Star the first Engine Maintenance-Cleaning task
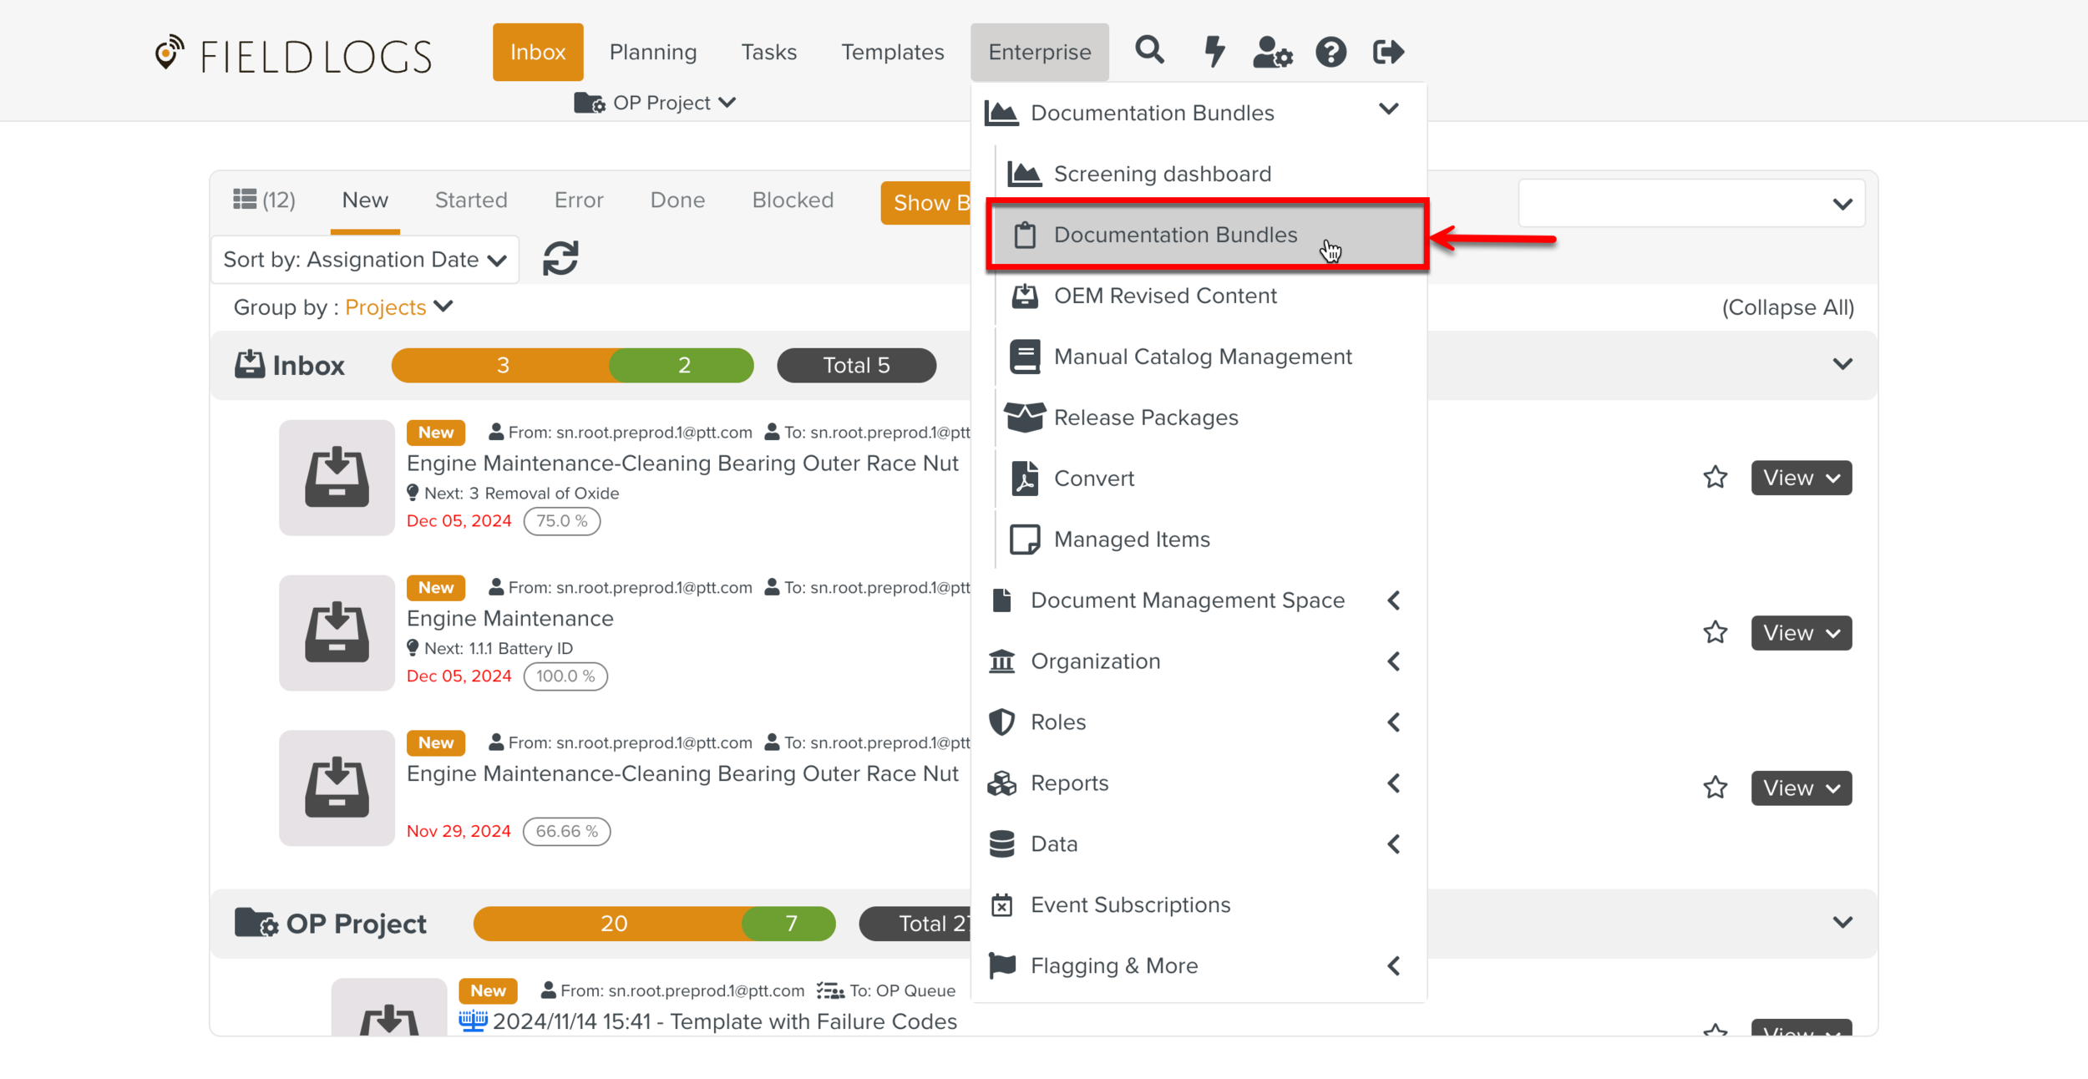The height and width of the screenshot is (1079, 2088). 1716,477
